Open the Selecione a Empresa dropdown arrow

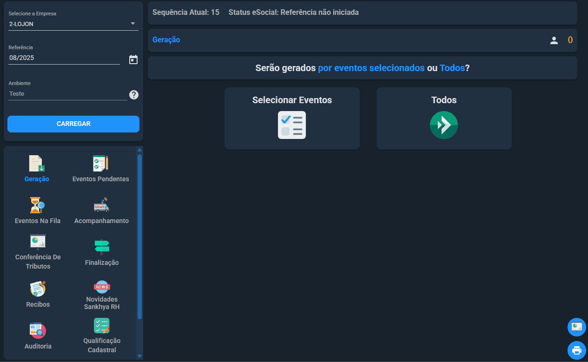click(132, 24)
